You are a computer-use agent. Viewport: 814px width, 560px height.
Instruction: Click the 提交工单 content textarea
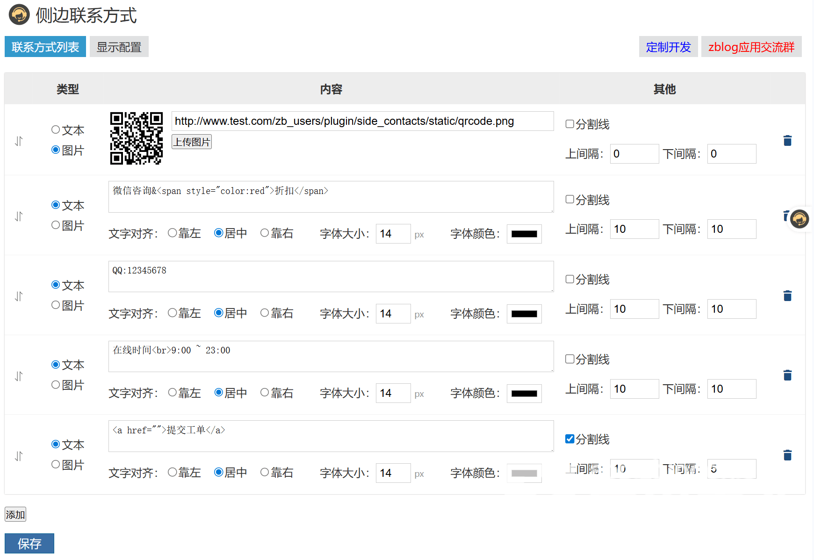point(331,436)
